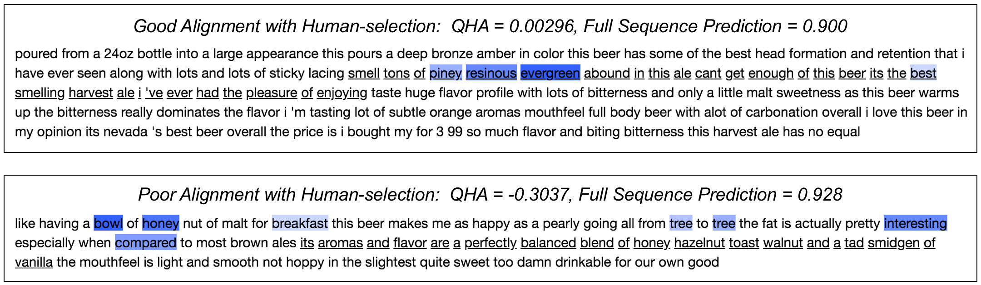
Task: Click the highlighted word "piney"
Action: pos(446,73)
